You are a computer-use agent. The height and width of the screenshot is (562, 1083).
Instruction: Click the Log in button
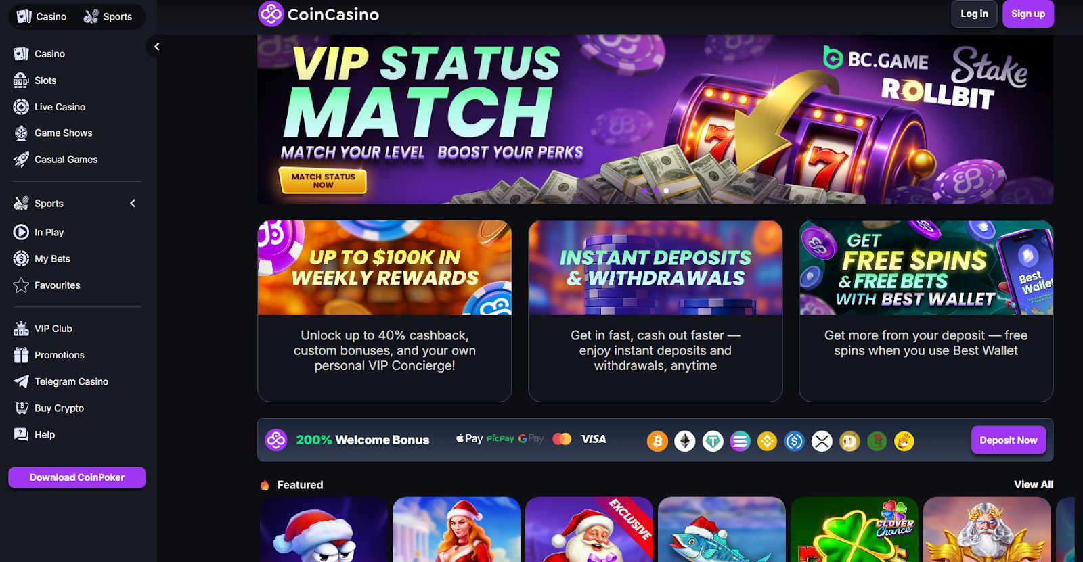(974, 14)
